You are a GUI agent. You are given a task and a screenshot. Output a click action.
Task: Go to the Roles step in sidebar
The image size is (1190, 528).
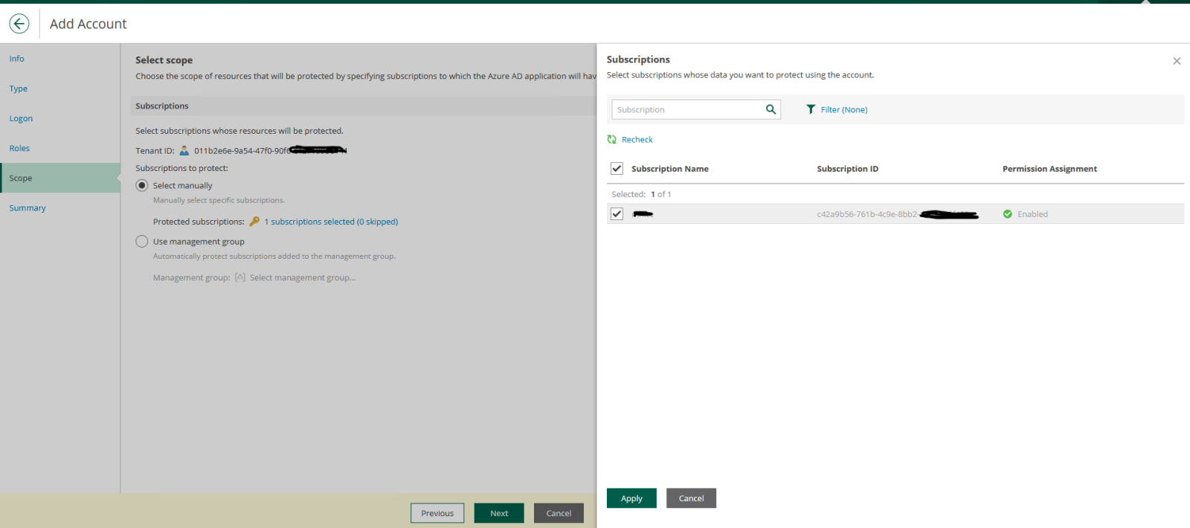[20, 149]
